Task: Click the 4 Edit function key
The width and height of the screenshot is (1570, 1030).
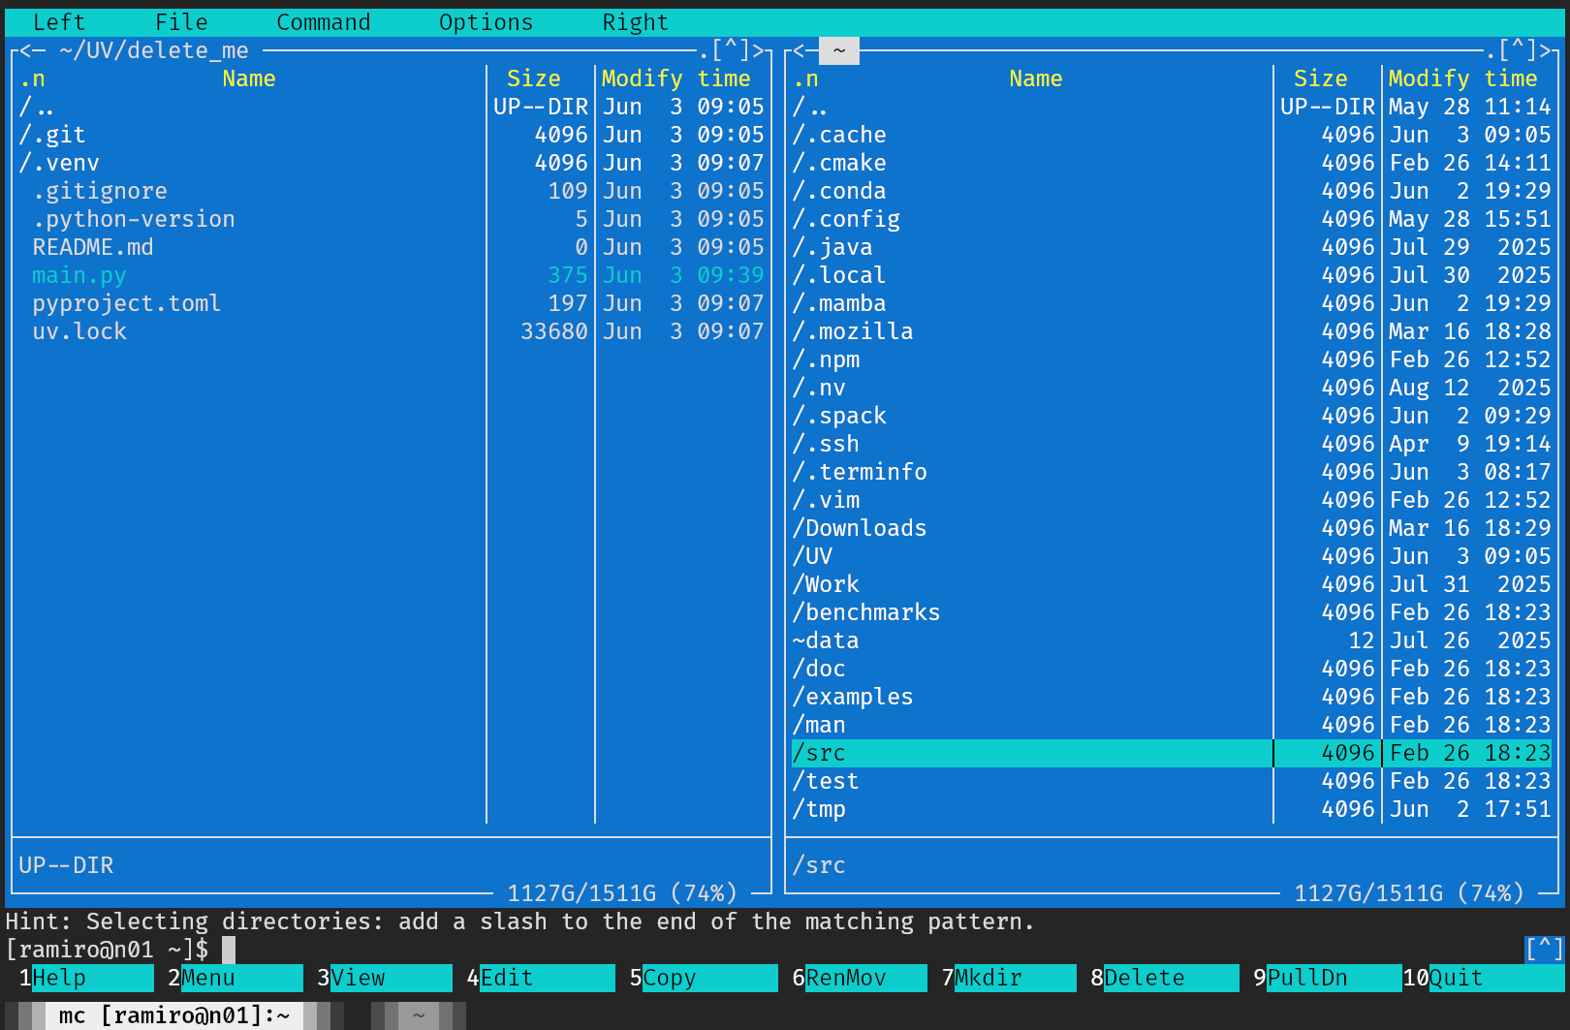Action: point(540,978)
